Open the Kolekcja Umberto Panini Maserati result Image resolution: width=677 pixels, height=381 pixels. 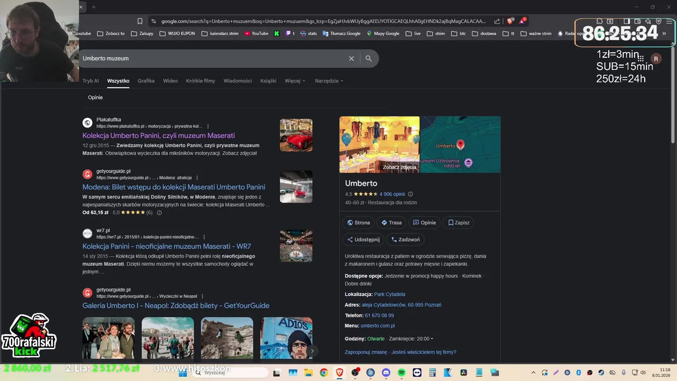159,135
